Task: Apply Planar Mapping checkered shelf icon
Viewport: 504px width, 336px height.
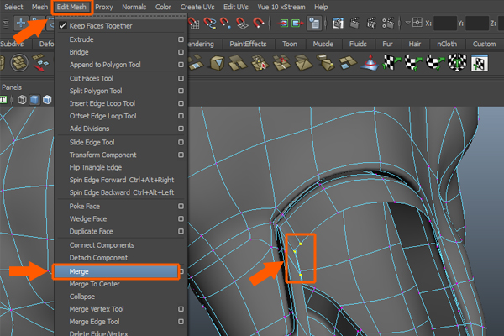Action: (391, 62)
